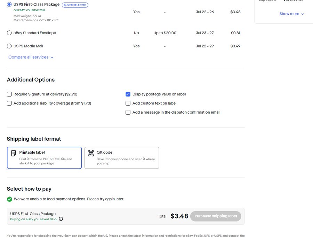Click 'Max weight 15.9 oz' text
Viewport: 313px width, 238px height.
27,16
